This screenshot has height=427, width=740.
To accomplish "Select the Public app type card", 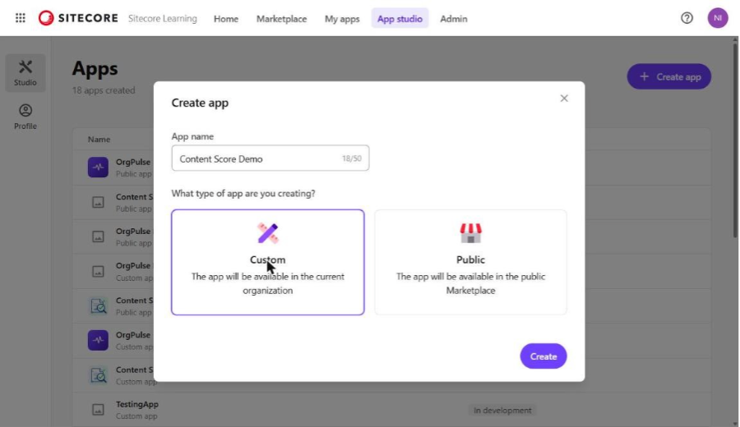I will pyautogui.click(x=470, y=262).
